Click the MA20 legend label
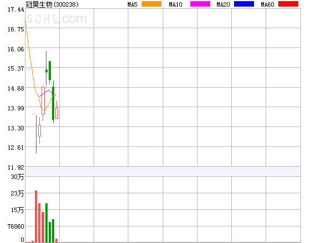 223,4
